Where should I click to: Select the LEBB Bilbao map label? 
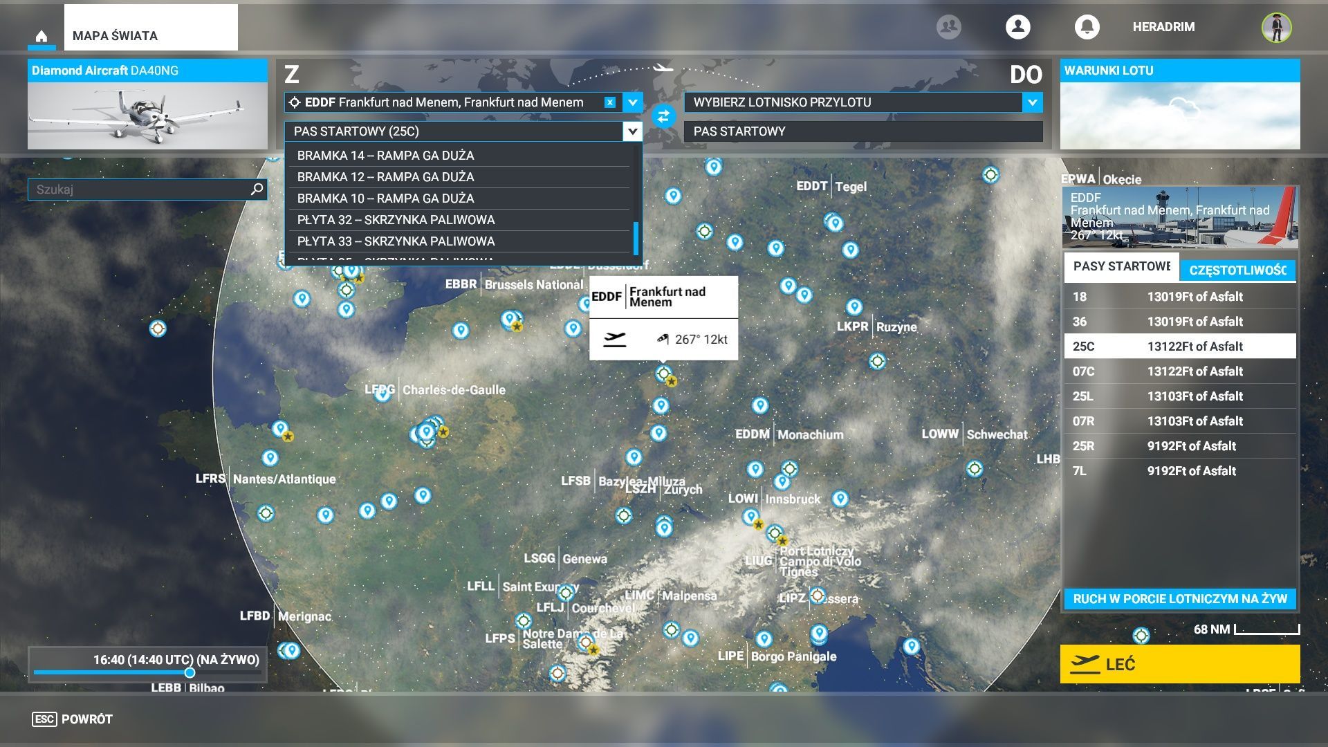pos(187,687)
